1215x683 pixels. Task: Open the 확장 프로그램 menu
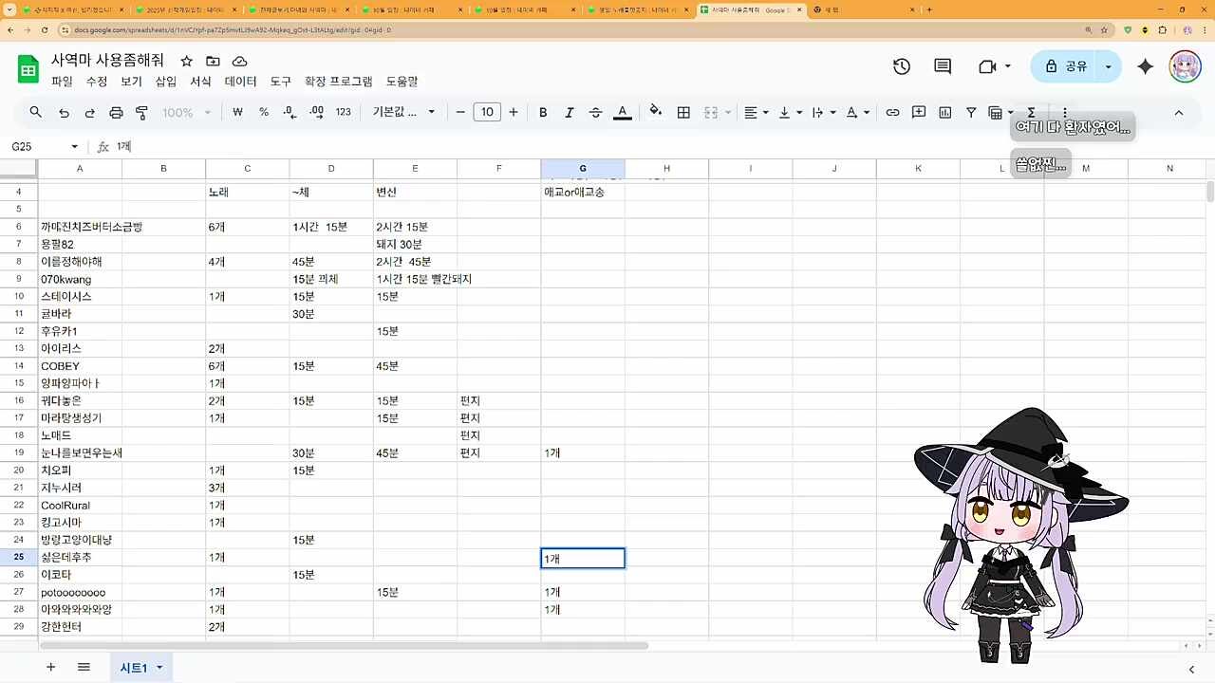click(x=339, y=82)
